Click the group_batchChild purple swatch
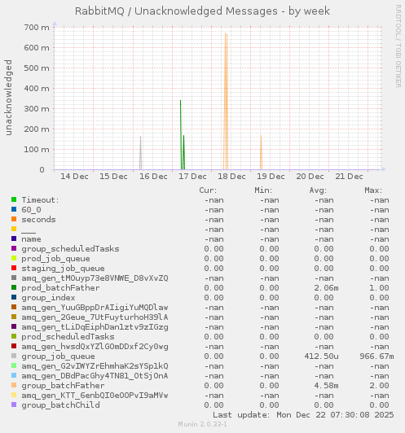The image size is (405, 433). tap(14, 405)
